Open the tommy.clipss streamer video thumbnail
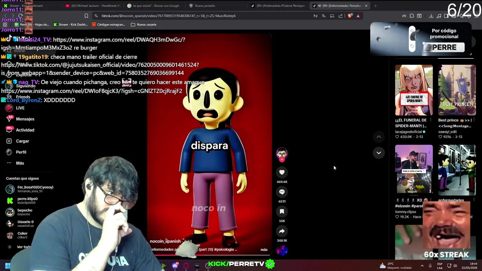Image resolution: width=482 pixels, height=271 pixels. tap(414, 169)
